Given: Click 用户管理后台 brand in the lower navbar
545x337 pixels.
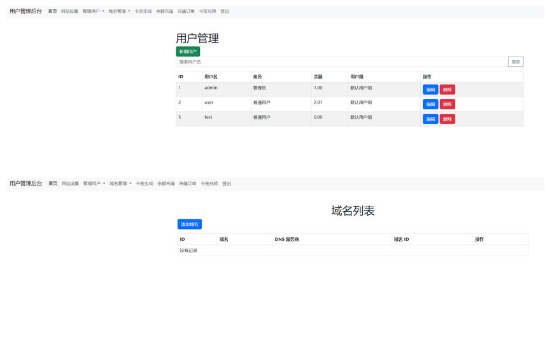Looking at the screenshot, I should tap(25, 183).
